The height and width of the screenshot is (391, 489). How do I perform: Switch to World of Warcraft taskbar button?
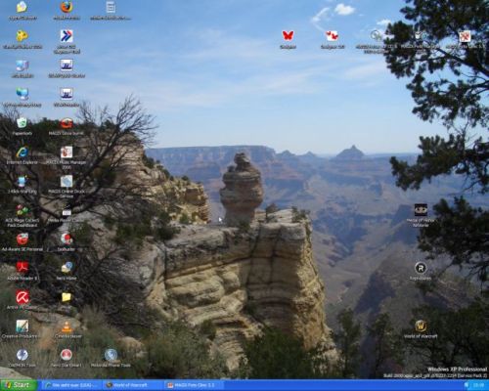134,385
